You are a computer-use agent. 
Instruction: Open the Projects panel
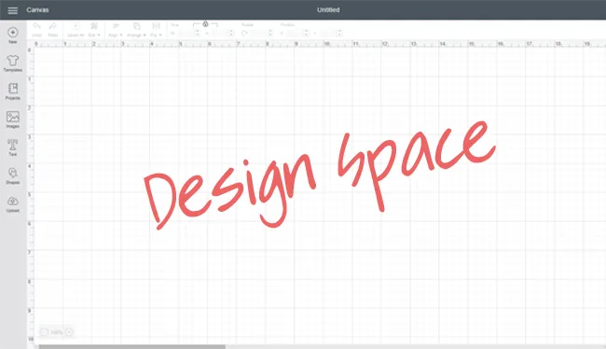click(13, 91)
